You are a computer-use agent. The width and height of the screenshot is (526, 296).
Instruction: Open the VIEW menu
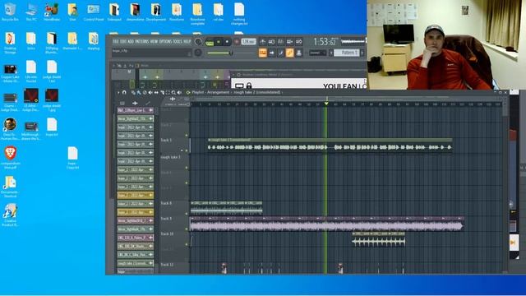[154, 41]
